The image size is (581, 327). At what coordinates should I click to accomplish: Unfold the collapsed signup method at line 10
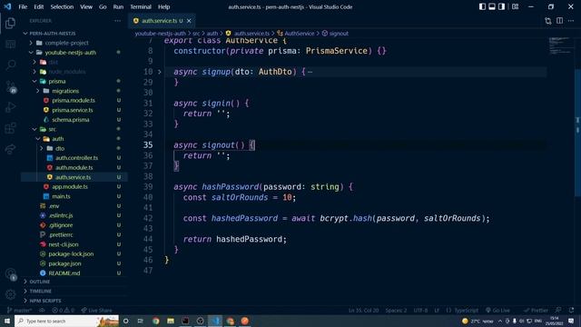click(160, 72)
